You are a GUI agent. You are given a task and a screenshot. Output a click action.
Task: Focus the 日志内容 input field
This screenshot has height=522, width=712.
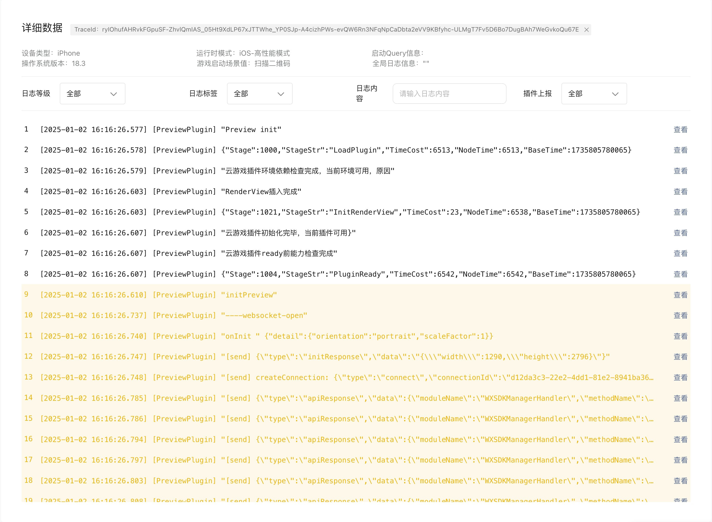pos(449,94)
